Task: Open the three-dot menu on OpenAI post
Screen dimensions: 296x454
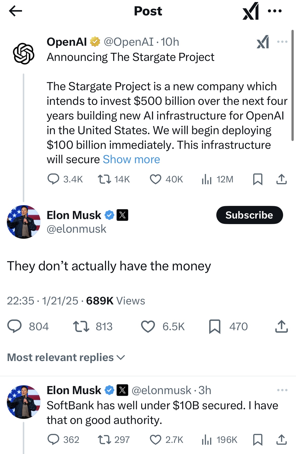Action: click(282, 42)
